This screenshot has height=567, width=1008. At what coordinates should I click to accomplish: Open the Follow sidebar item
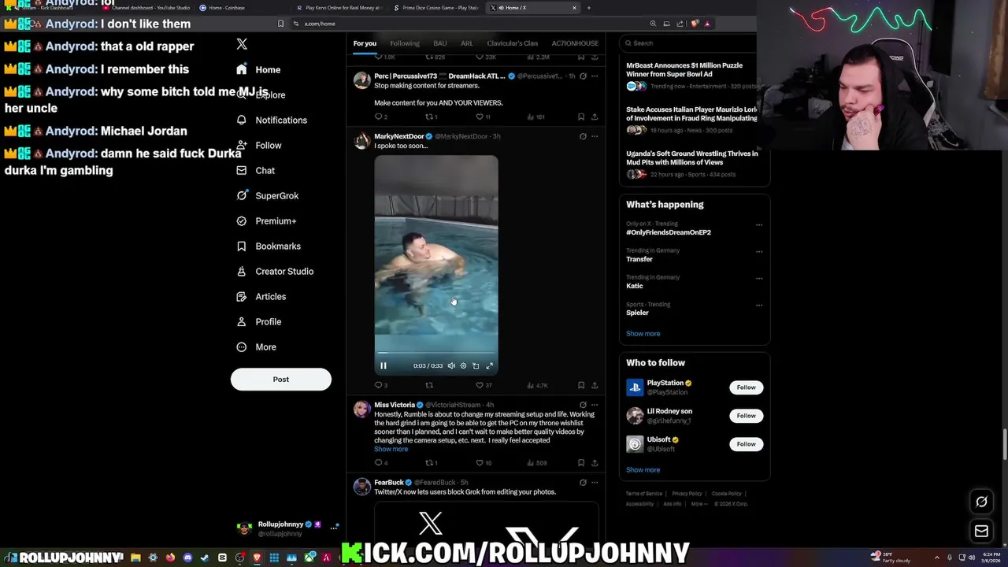point(258,145)
